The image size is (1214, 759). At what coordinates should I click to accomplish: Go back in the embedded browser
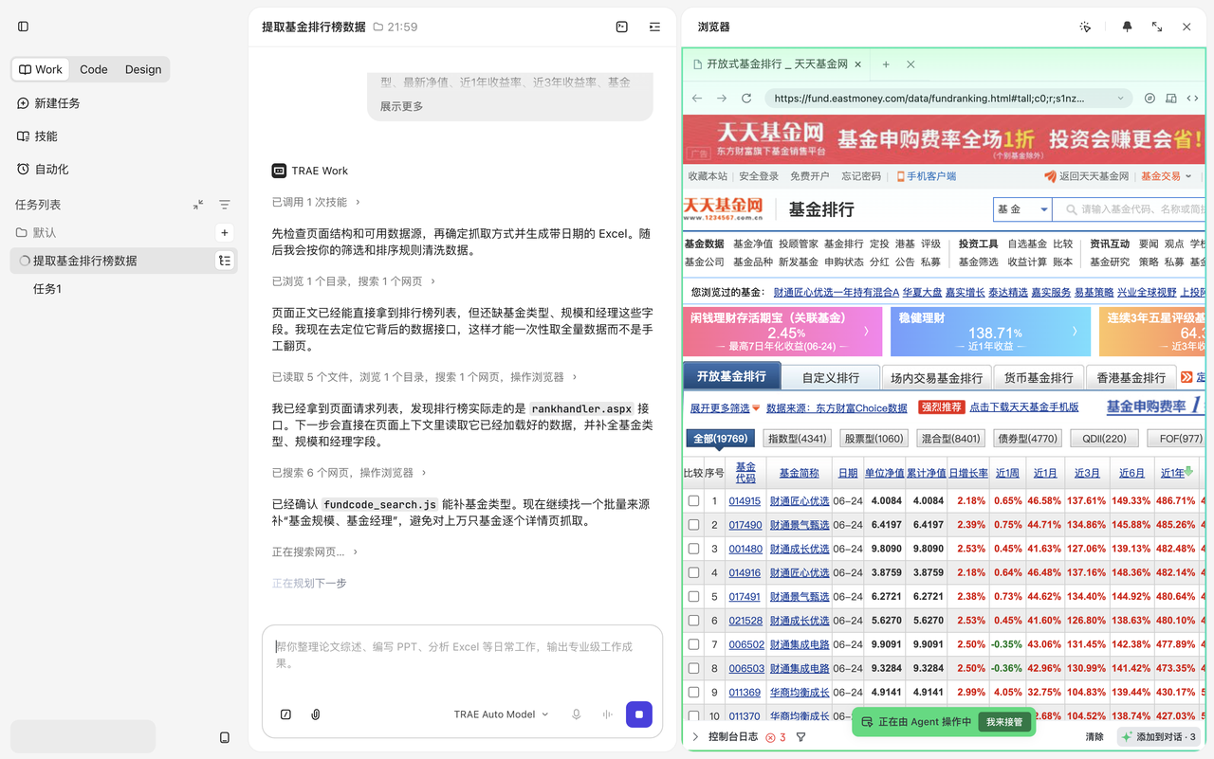pos(697,98)
